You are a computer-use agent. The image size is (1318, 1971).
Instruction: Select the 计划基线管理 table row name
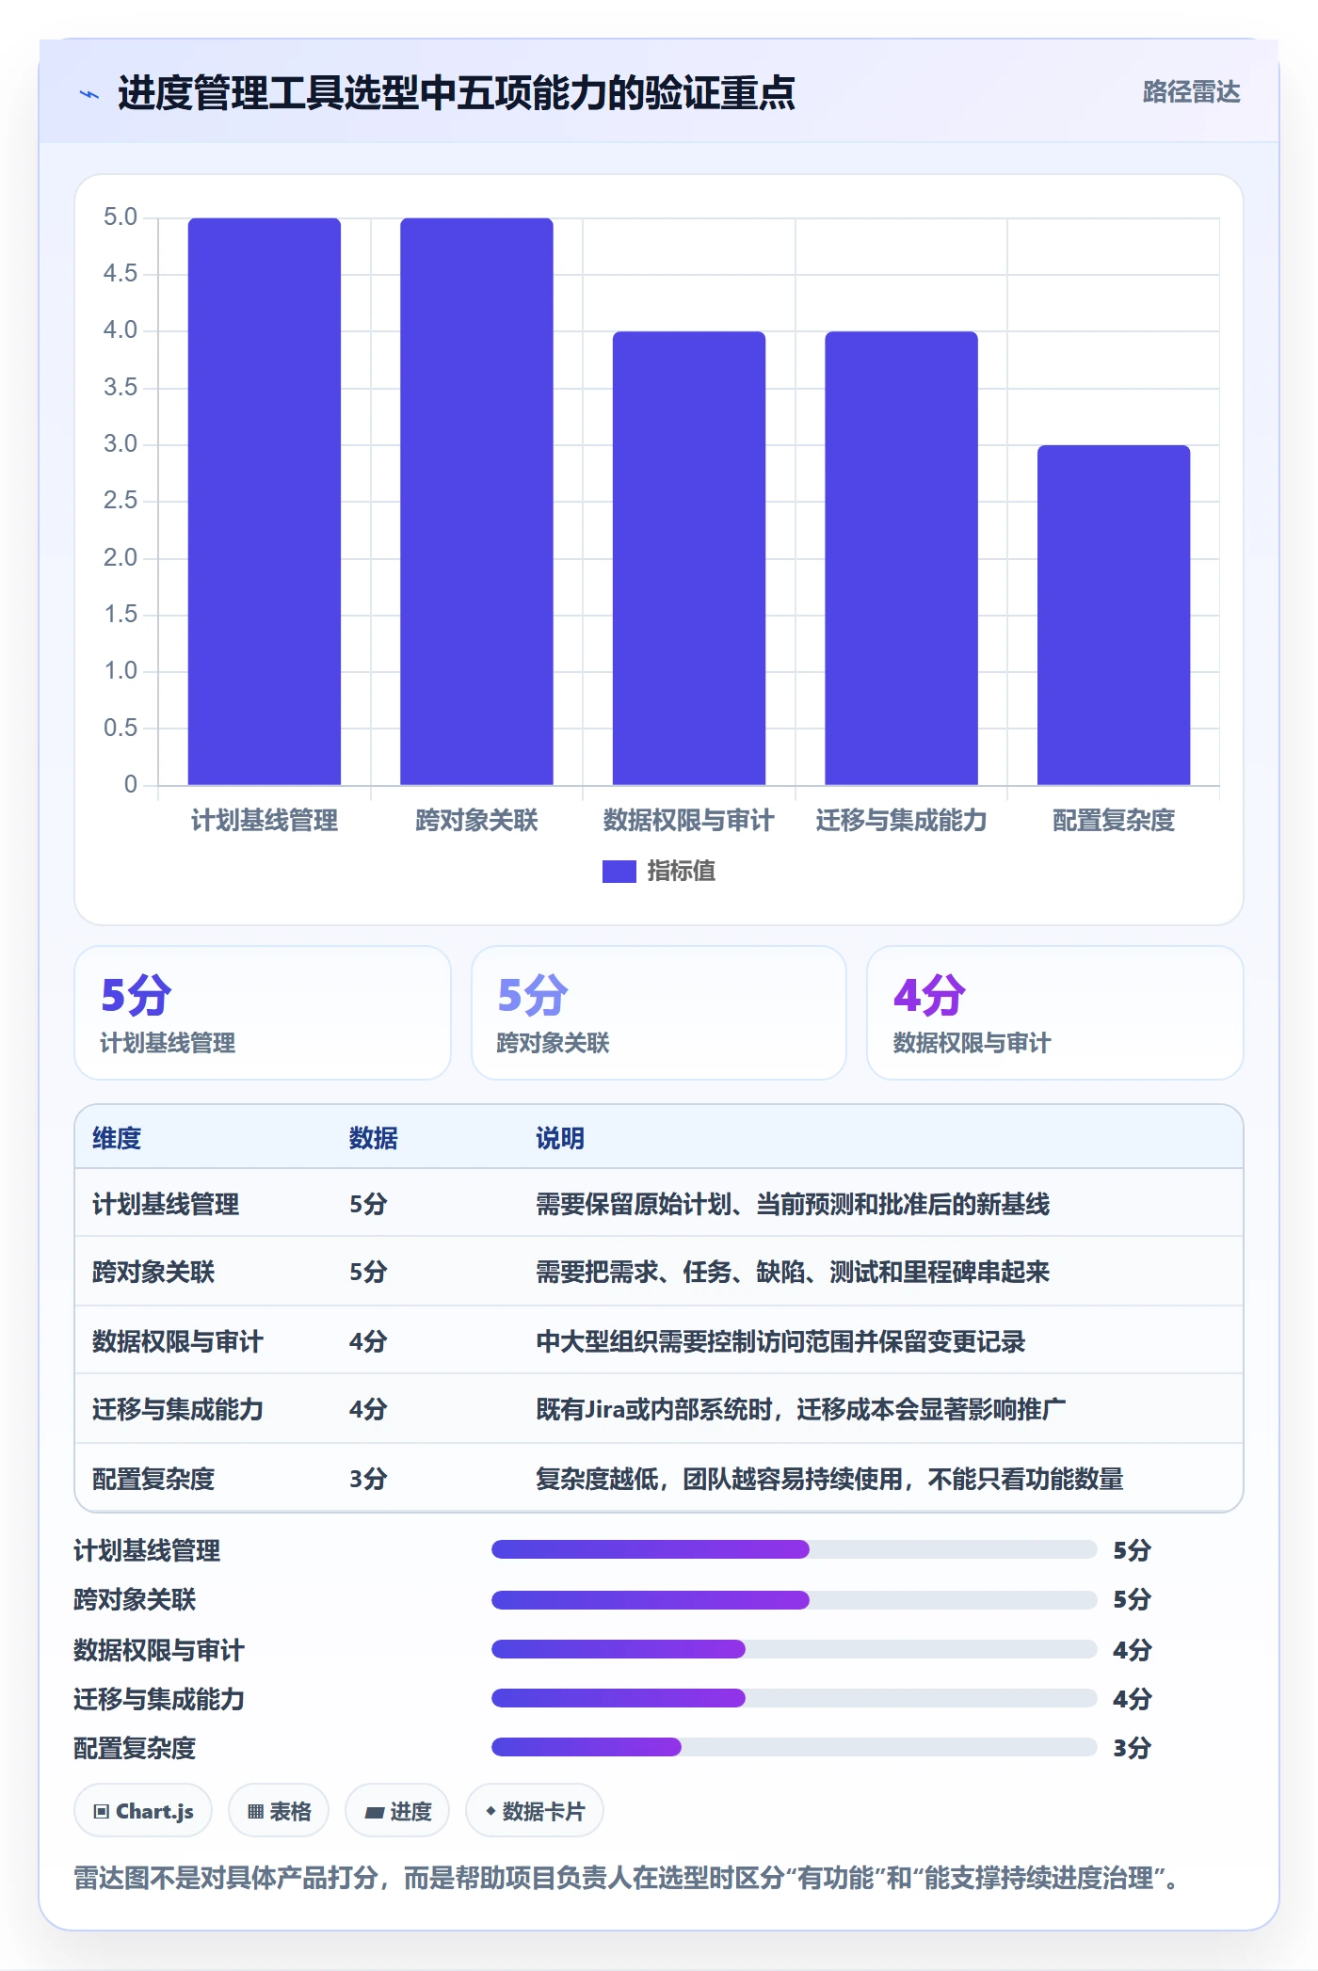click(166, 1204)
